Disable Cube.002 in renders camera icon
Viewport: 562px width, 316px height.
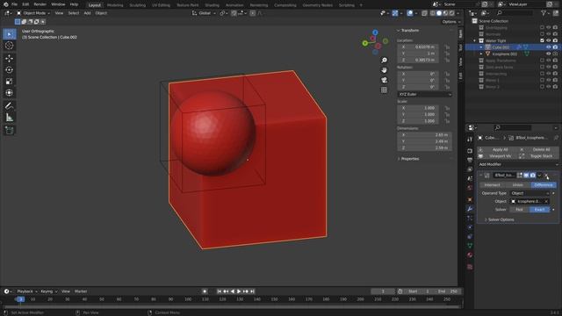pos(555,47)
